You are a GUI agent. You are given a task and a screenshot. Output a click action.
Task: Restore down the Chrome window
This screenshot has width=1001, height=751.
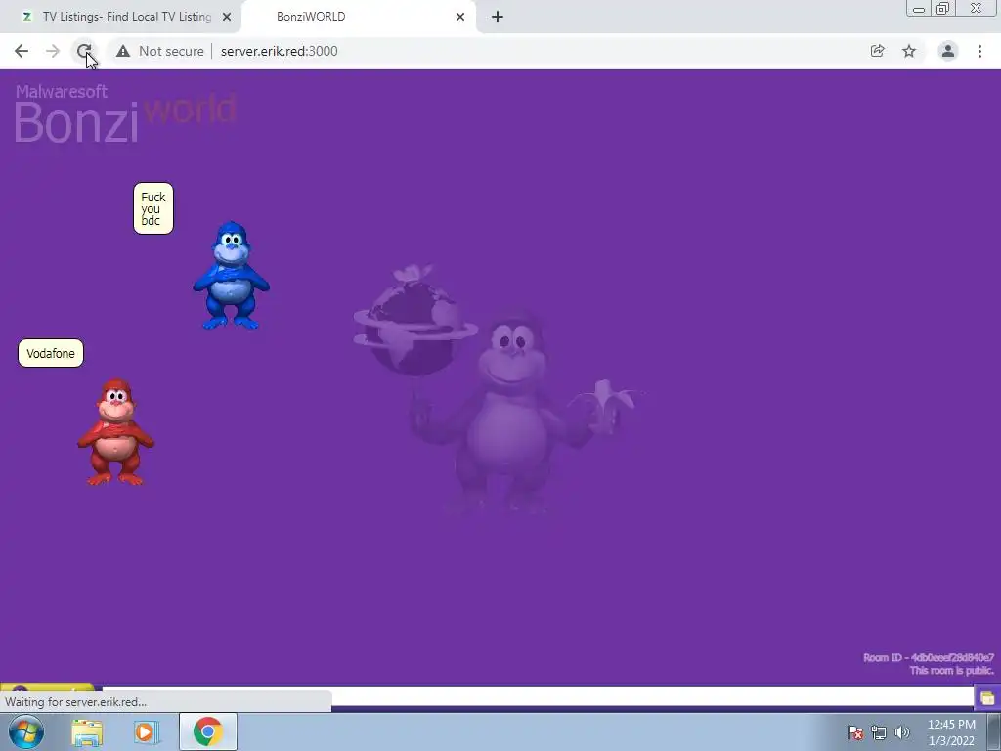943,8
